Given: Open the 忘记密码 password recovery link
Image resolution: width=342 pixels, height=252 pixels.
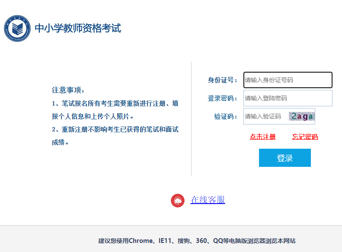Looking at the screenshot, I should [x=305, y=137].
